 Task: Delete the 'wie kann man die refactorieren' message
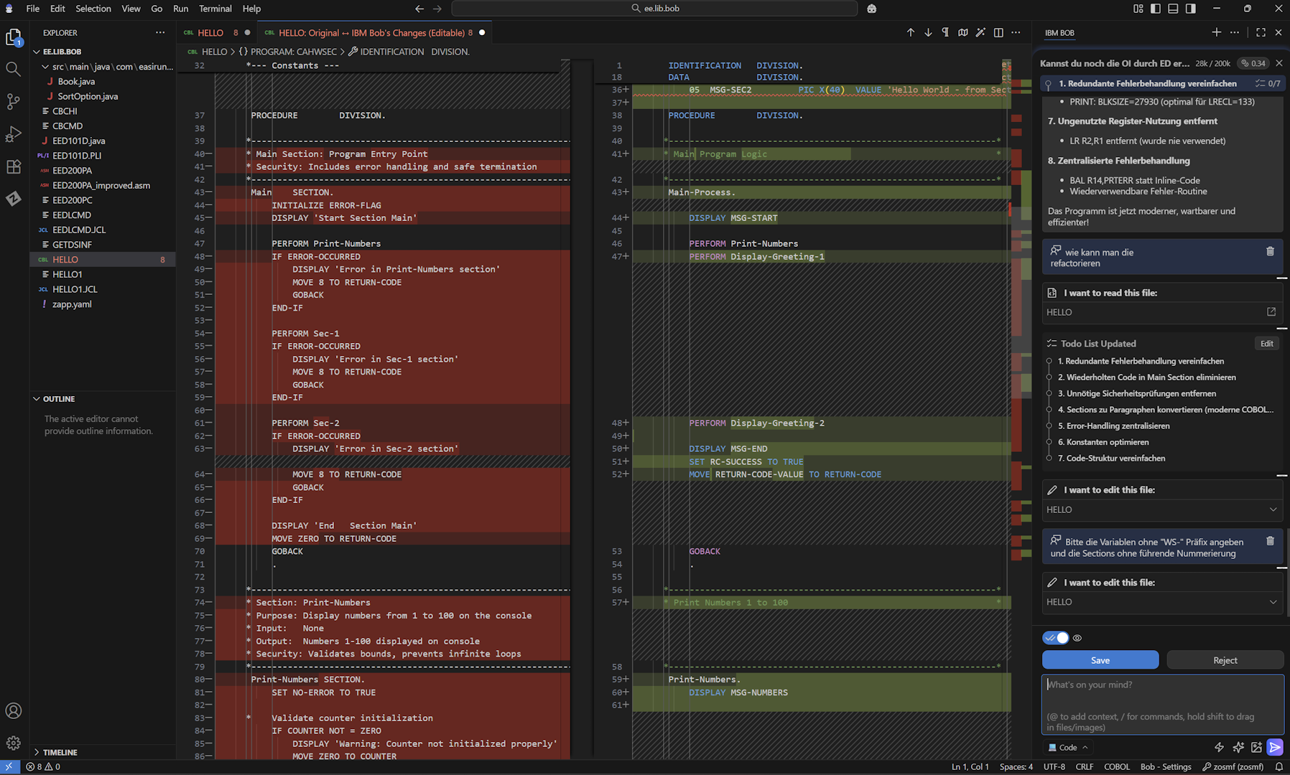1270,251
